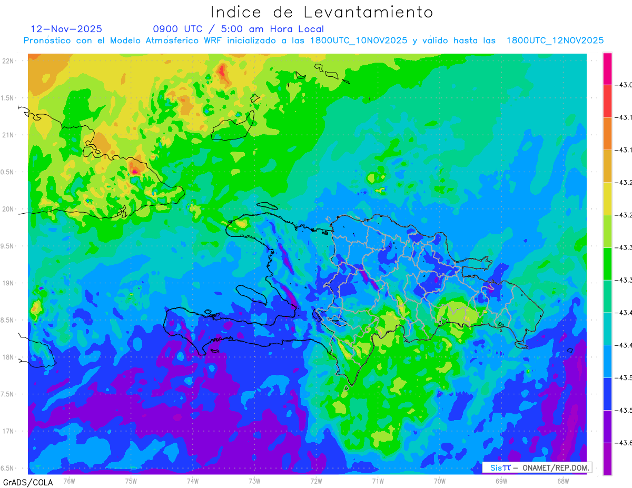Click the '22N' latitude label
632x488 pixels.
coord(9,61)
